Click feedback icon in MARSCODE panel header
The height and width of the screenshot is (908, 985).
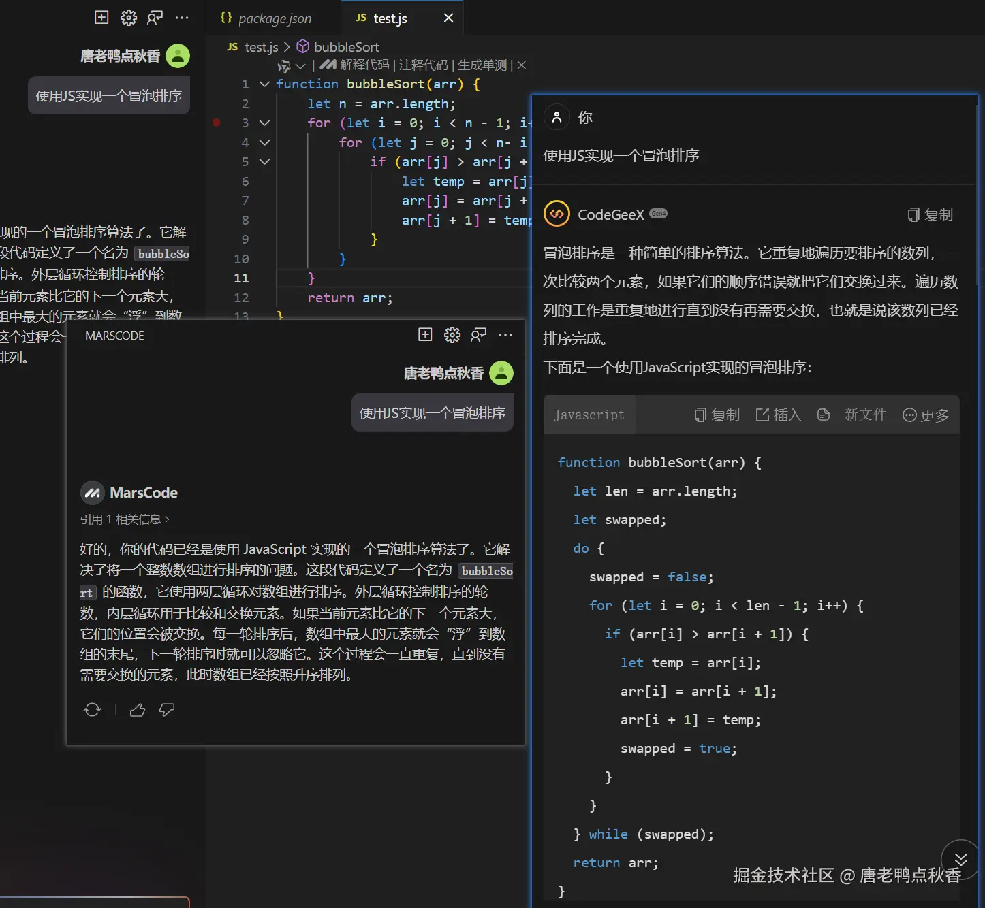coord(479,334)
